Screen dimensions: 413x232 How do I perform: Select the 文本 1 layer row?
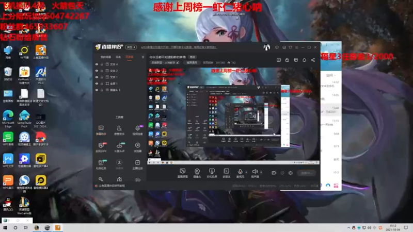(120, 77)
